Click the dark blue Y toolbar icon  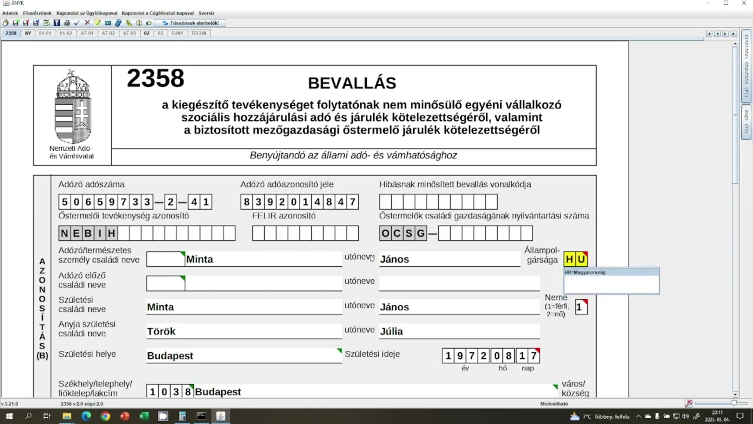tap(57, 23)
